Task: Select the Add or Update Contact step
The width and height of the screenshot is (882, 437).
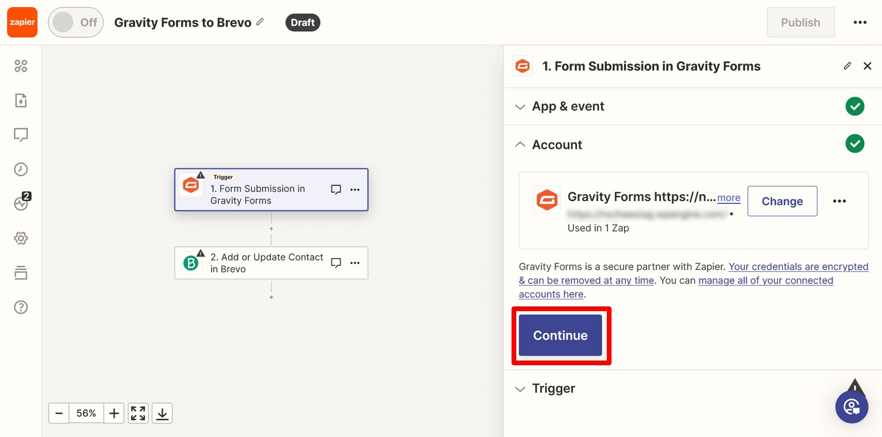Action: (x=271, y=263)
